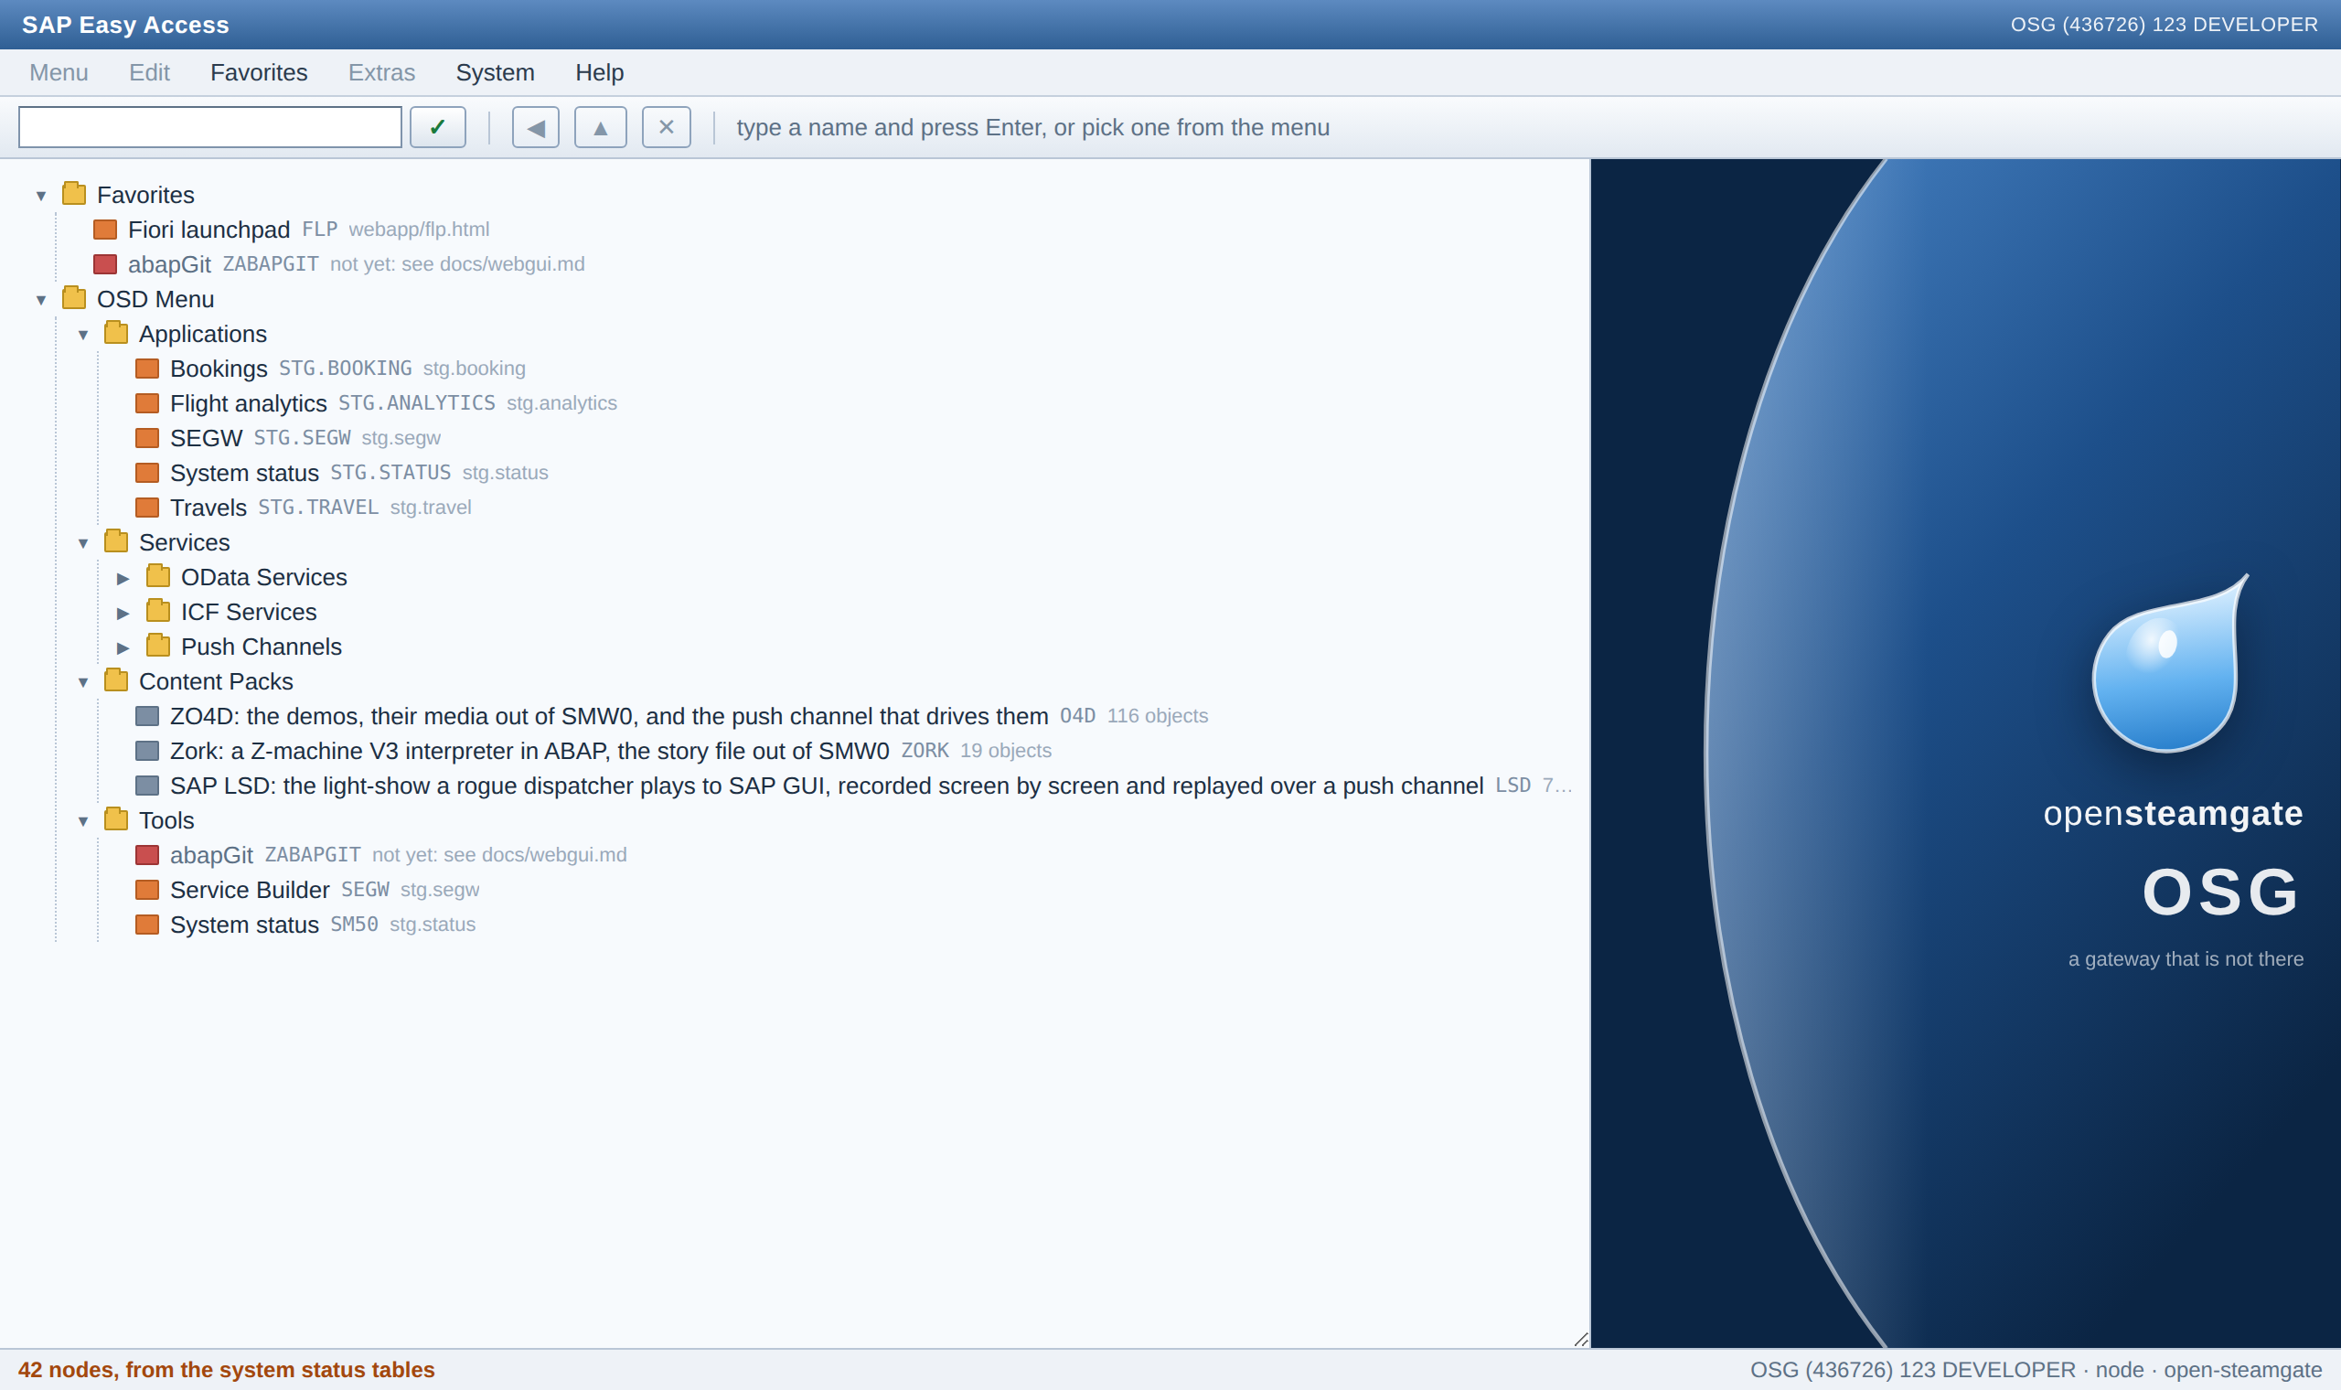This screenshot has height=1390, width=2341.
Task: Click the OData Services folder icon
Action: pyautogui.click(x=158, y=575)
